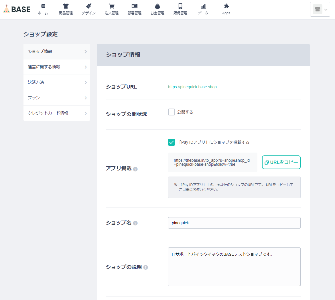The image size is (335, 300).
Task: Enable the 公開する checkbox
Action: 172,112
